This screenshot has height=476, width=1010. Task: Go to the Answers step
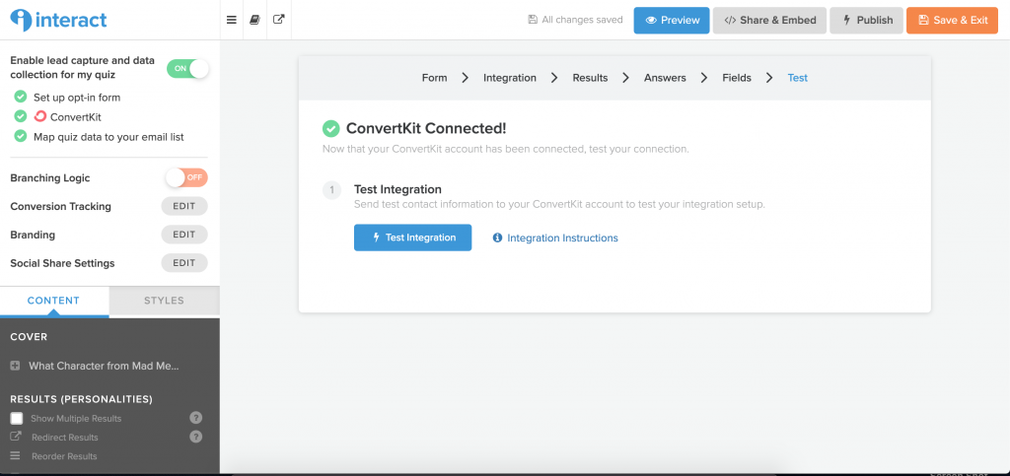665,78
